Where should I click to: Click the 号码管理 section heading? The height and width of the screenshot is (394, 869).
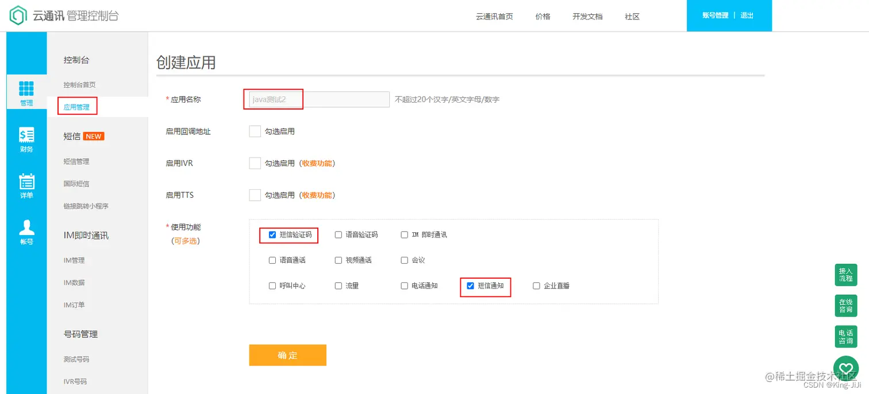pyautogui.click(x=80, y=334)
